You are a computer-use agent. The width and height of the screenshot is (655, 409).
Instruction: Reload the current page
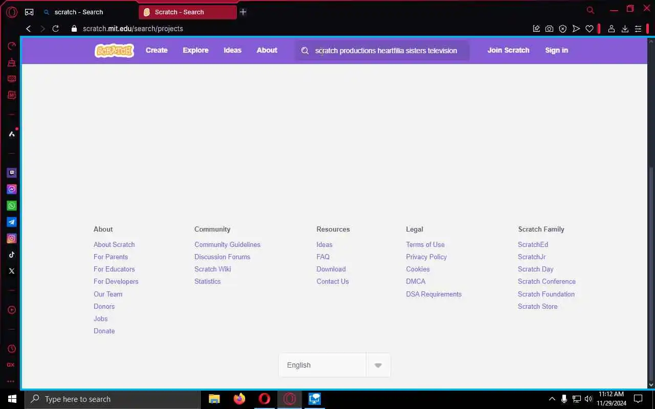coord(56,29)
